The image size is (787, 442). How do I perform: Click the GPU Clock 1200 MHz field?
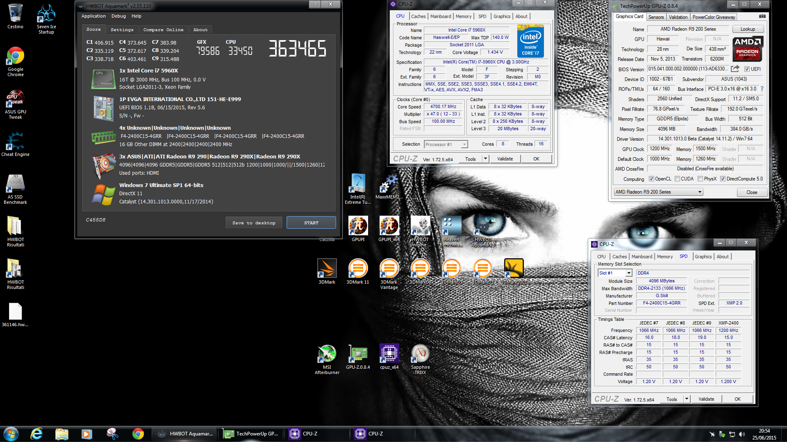coord(660,149)
